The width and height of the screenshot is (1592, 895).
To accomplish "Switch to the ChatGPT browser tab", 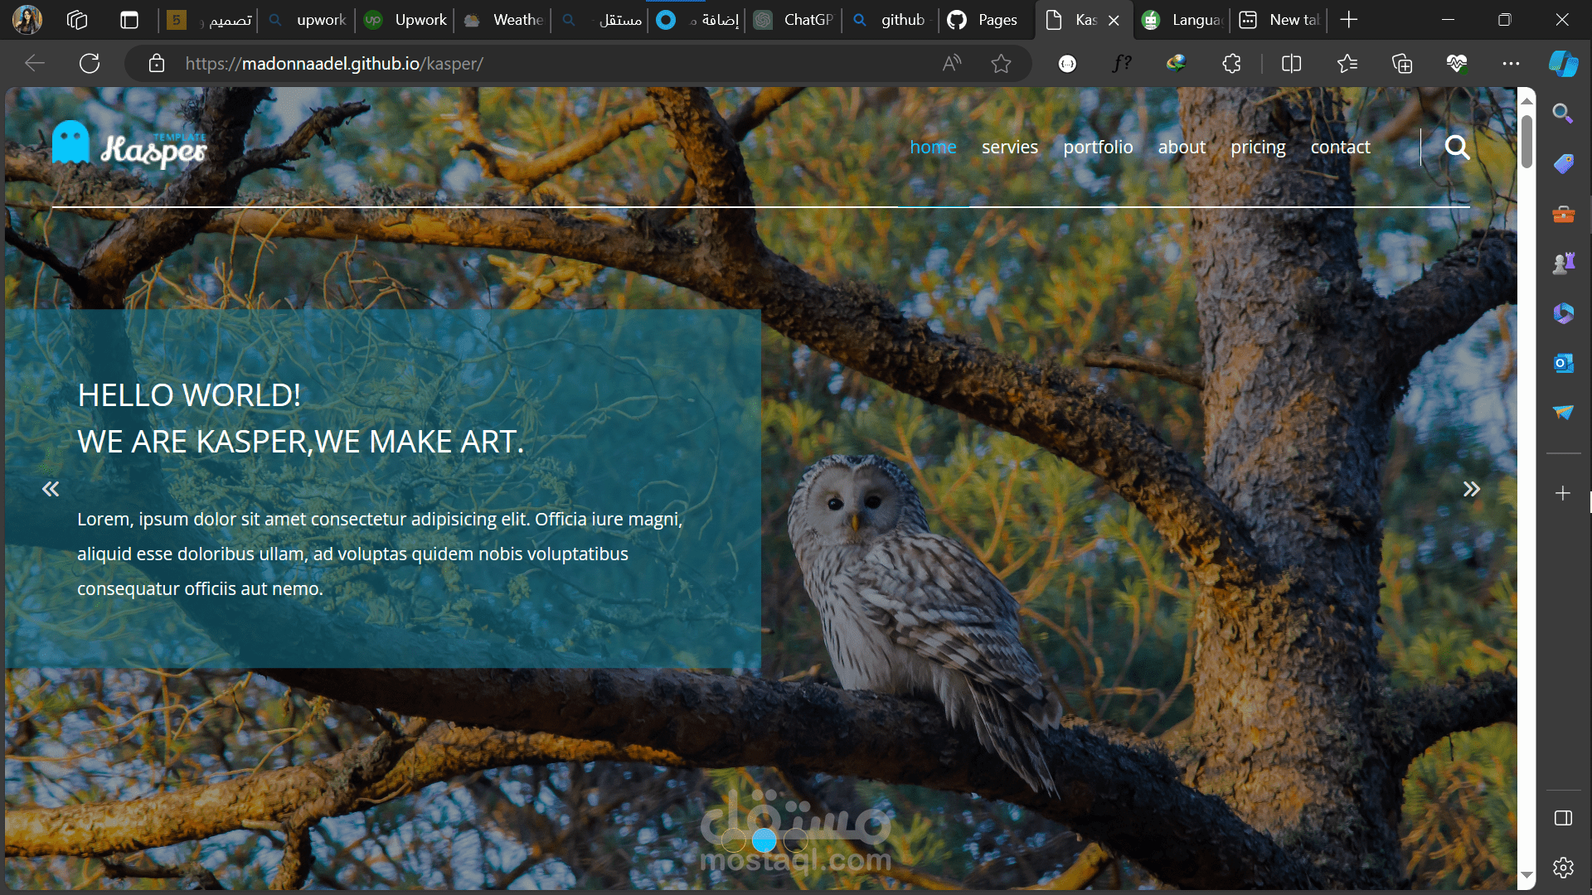I will click(x=794, y=20).
